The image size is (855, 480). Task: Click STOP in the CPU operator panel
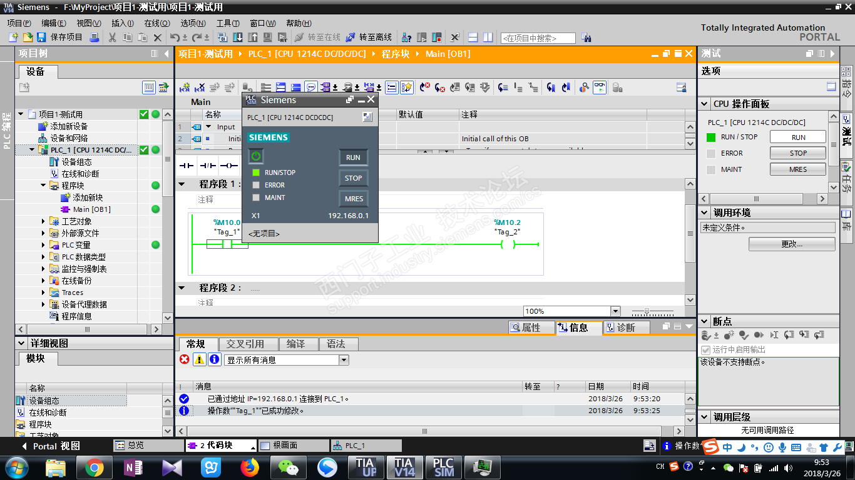(x=798, y=153)
